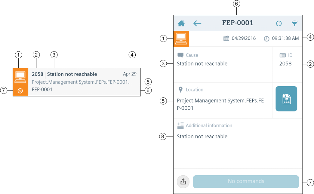This screenshot has width=314, height=194.
Task: Open the filter funnel icon
Action: 294,23
